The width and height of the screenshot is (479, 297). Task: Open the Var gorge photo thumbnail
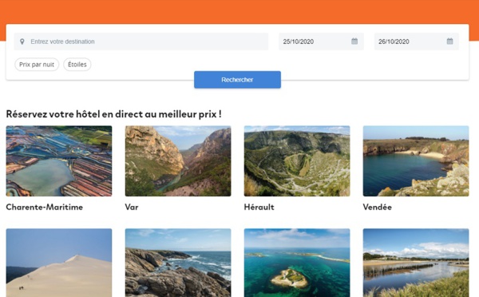pyautogui.click(x=178, y=161)
